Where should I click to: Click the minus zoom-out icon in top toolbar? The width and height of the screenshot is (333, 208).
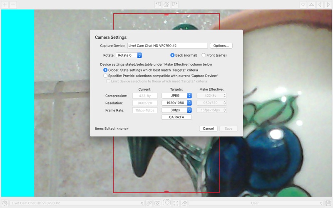[x=13, y=5]
